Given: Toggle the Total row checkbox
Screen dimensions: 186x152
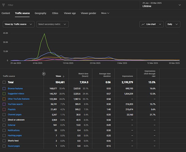Looking at the screenshot, I should point(4,82).
